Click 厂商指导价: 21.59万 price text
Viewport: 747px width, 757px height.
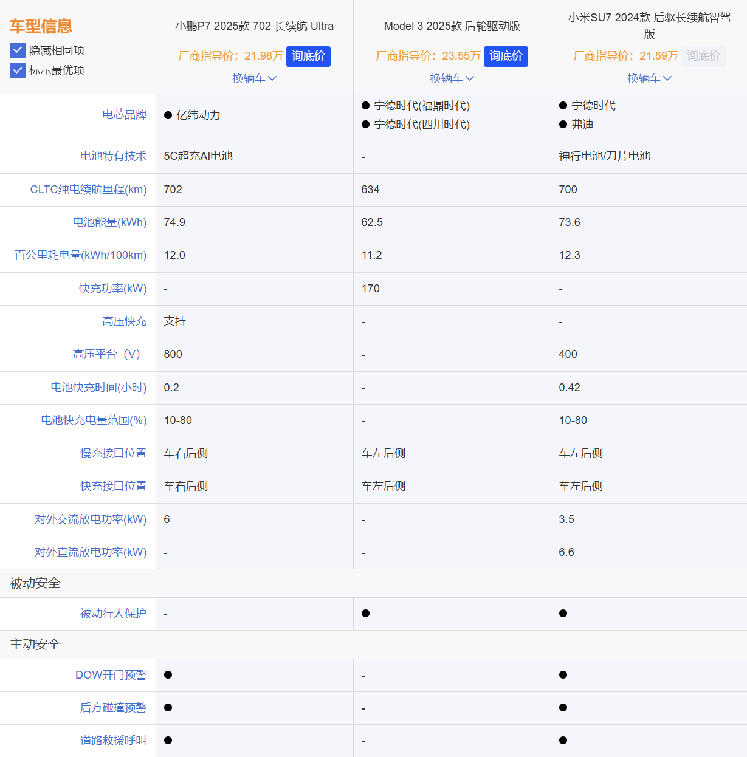pos(625,56)
